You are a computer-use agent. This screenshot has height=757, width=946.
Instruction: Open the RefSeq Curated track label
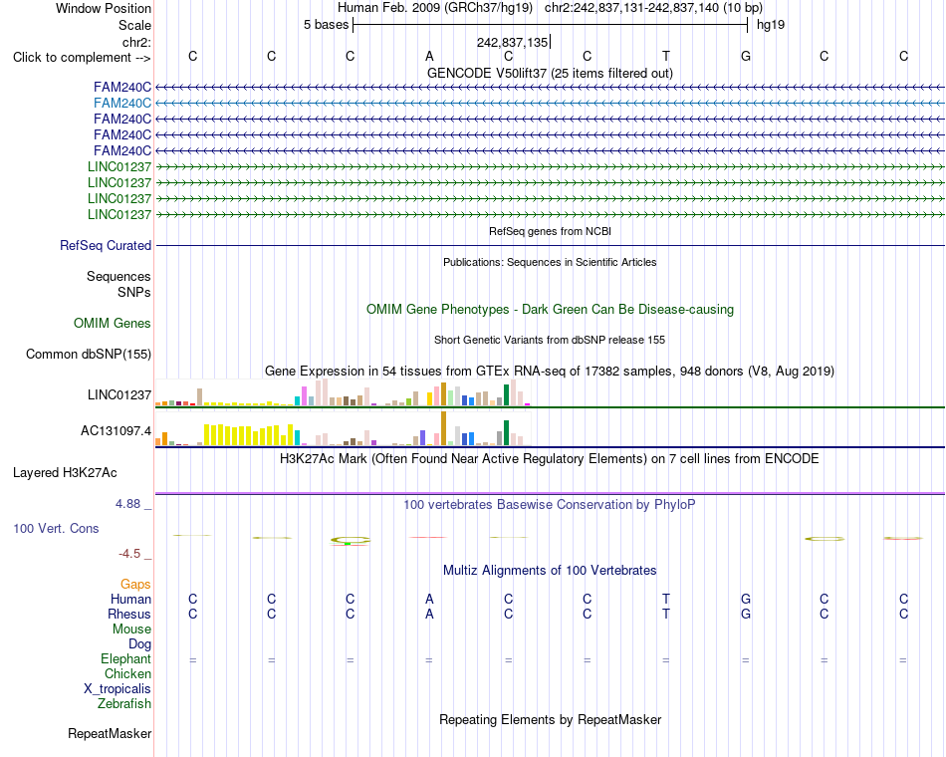click(x=106, y=246)
